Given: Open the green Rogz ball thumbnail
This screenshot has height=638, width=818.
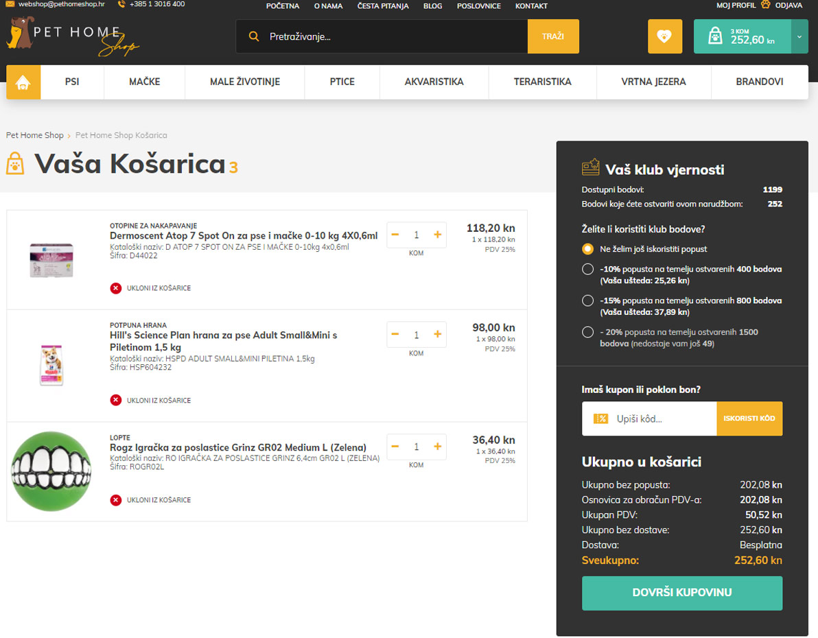Looking at the screenshot, I should (x=51, y=472).
